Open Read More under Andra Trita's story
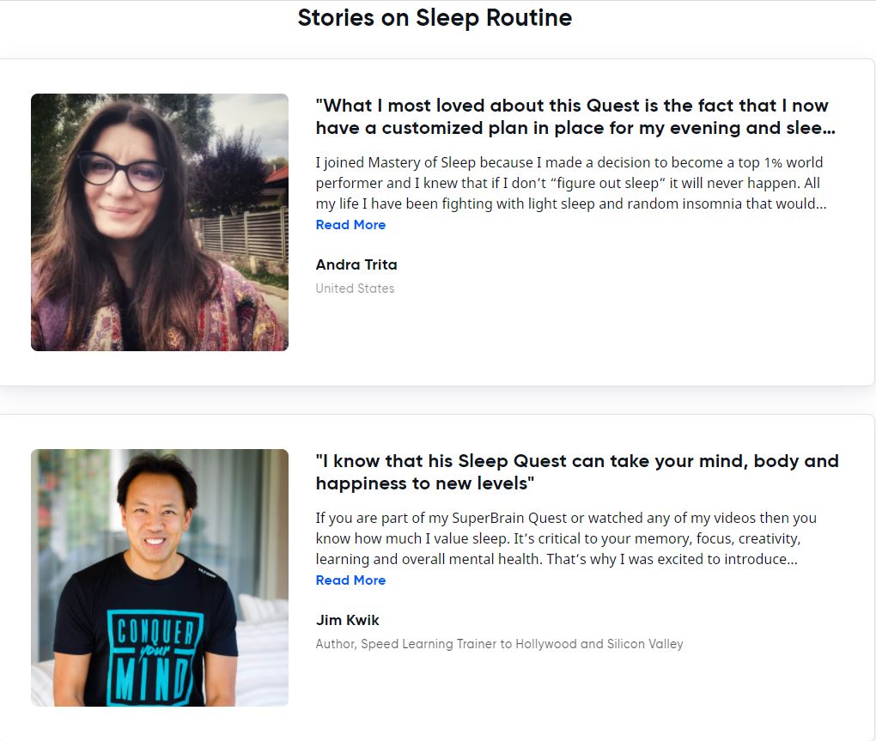 350,225
